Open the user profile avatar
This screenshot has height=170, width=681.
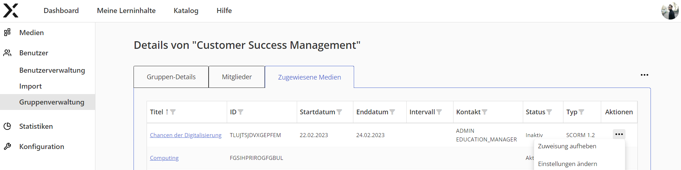tap(670, 11)
